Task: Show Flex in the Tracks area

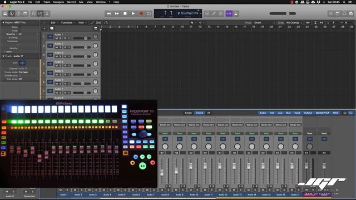Action: point(98,23)
